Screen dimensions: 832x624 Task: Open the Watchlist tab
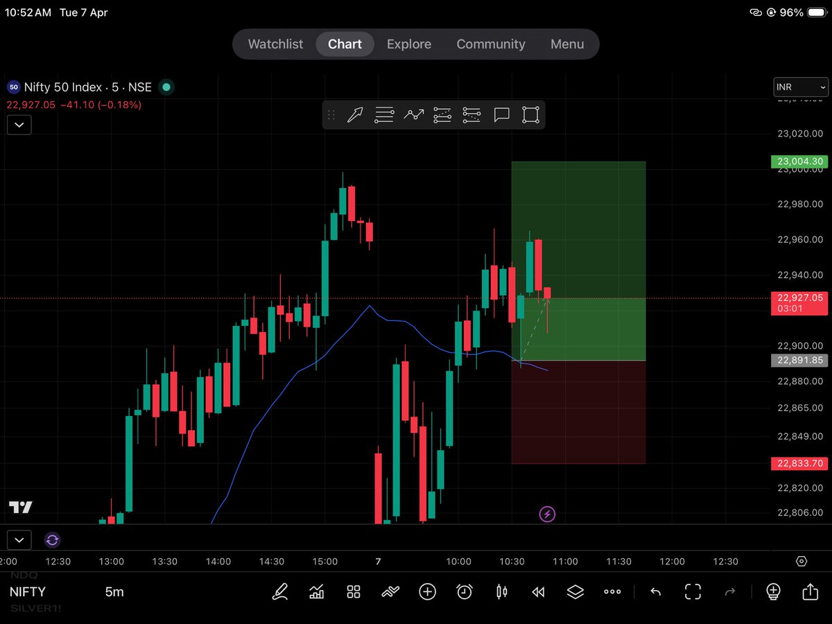pos(275,44)
